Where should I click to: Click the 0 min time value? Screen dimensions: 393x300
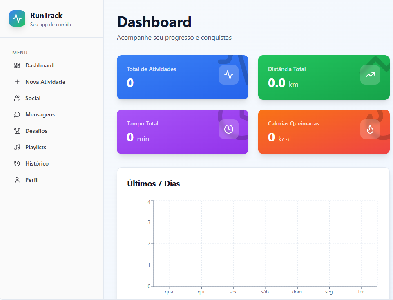tap(138, 137)
